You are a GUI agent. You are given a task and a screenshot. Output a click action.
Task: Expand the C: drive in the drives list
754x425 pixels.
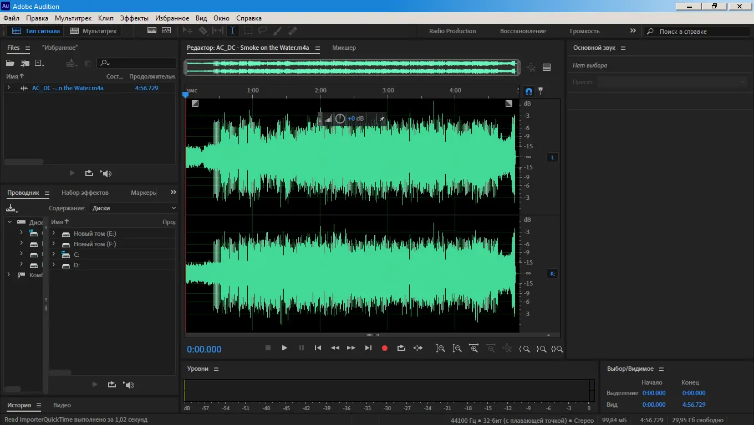click(x=54, y=255)
